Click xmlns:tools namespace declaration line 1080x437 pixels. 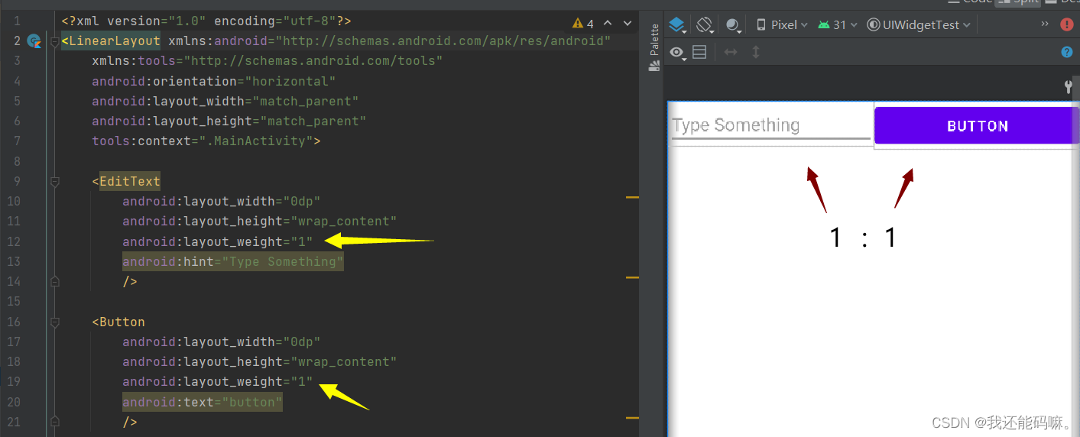[x=268, y=61]
